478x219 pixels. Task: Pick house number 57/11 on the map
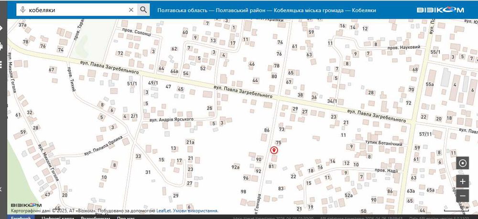point(425,134)
